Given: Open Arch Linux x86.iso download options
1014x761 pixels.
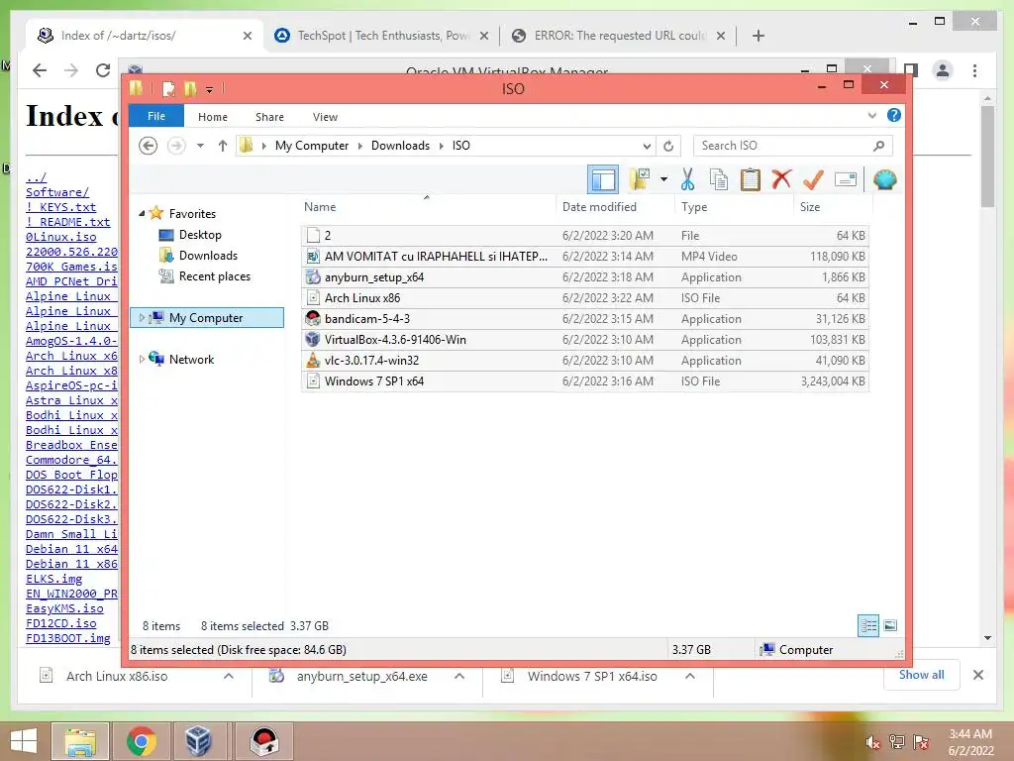Looking at the screenshot, I should (x=229, y=676).
